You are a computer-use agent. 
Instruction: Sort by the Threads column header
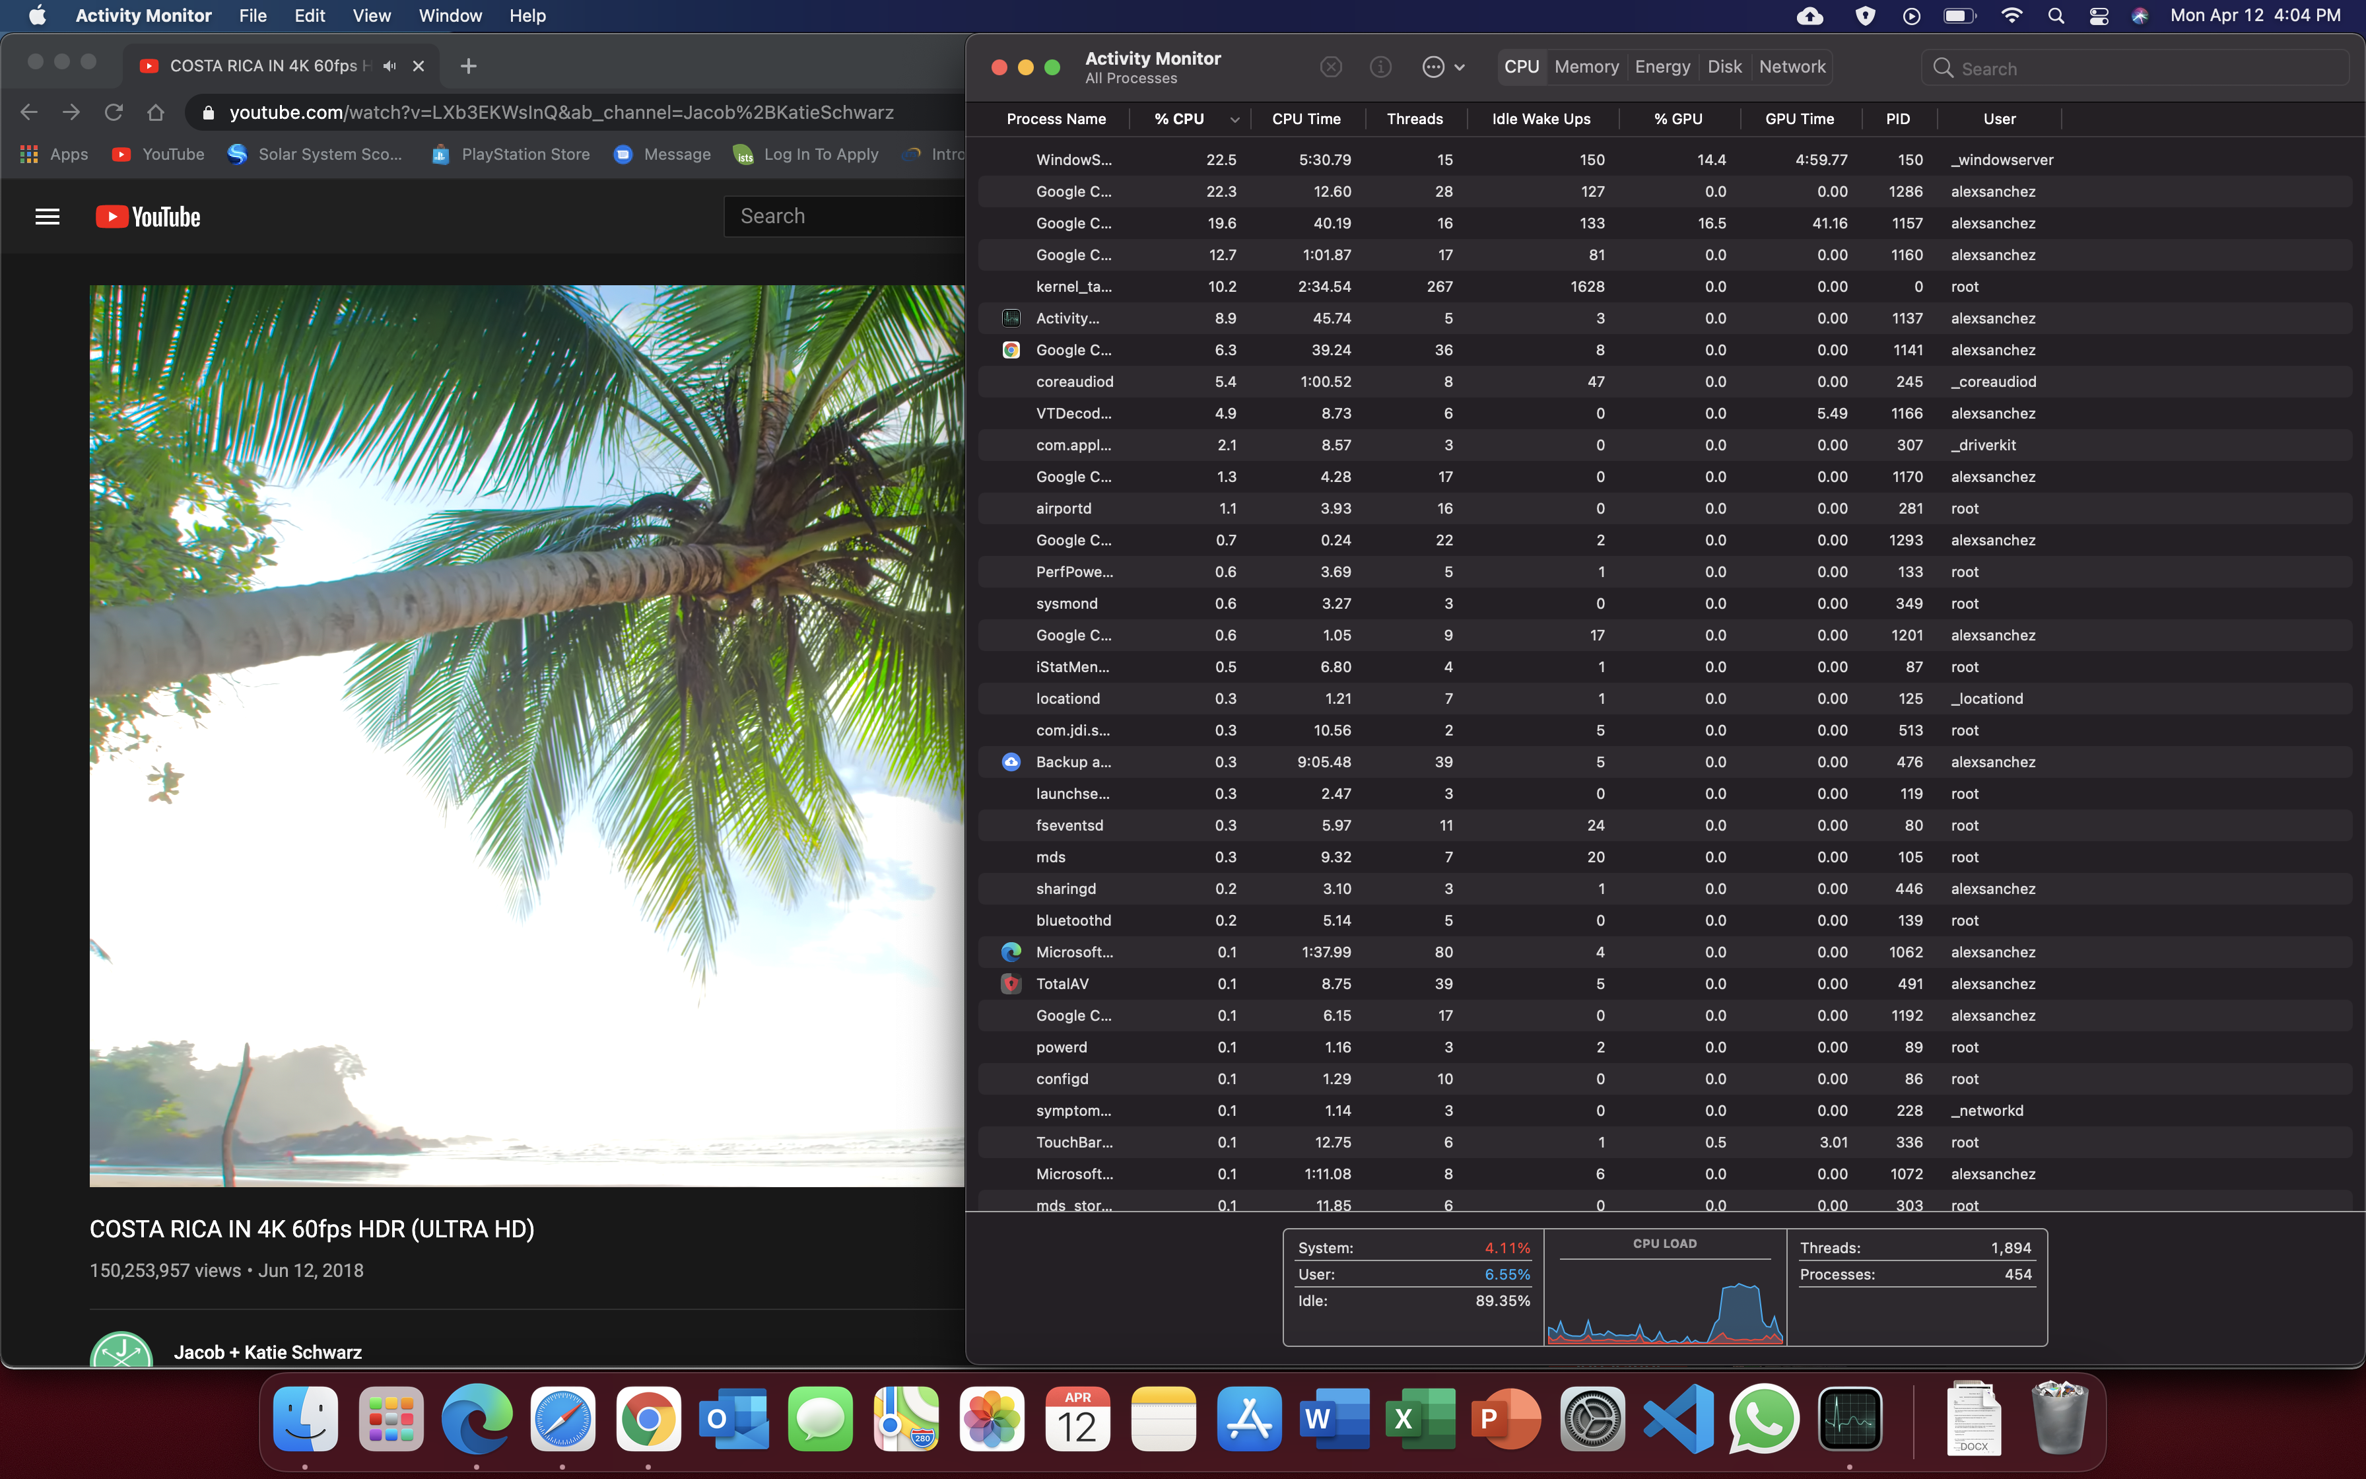pyautogui.click(x=1414, y=118)
